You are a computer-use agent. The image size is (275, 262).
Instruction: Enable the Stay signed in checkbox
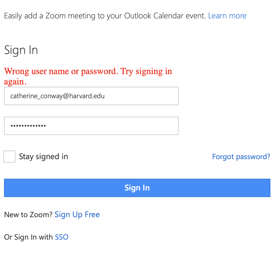coord(9,157)
